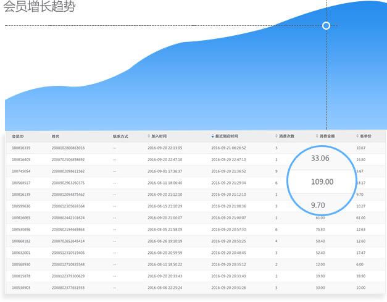Click the 75.80 consumption amount cell
The image size is (387, 302).
(321, 229)
